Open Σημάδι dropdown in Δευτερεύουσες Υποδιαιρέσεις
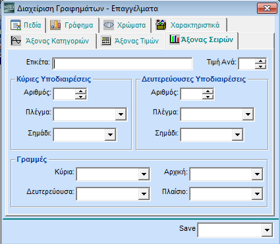The height and width of the screenshot is (244, 280). coord(237,135)
